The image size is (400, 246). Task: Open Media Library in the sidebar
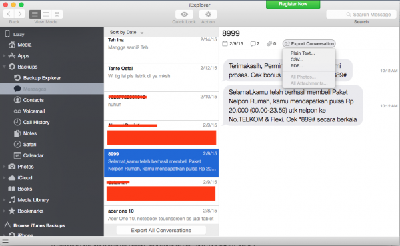coord(33,200)
